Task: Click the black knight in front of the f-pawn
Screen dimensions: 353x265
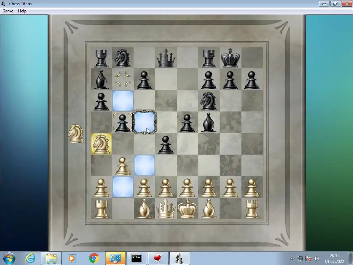Action: [209, 101]
